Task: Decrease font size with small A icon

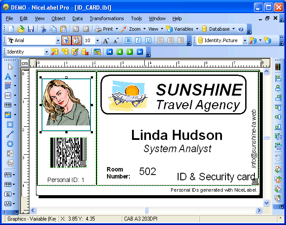Action: pos(116,40)
